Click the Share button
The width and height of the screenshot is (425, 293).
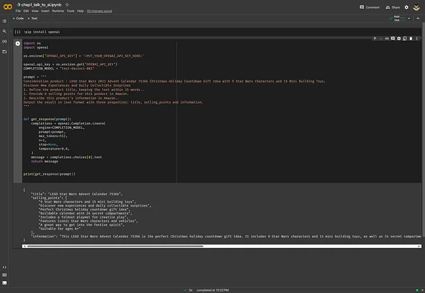click(392, 7)
